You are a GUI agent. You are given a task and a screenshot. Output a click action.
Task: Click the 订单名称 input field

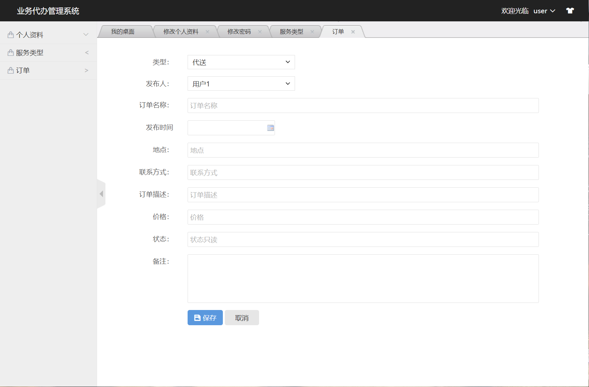[362, 105]
